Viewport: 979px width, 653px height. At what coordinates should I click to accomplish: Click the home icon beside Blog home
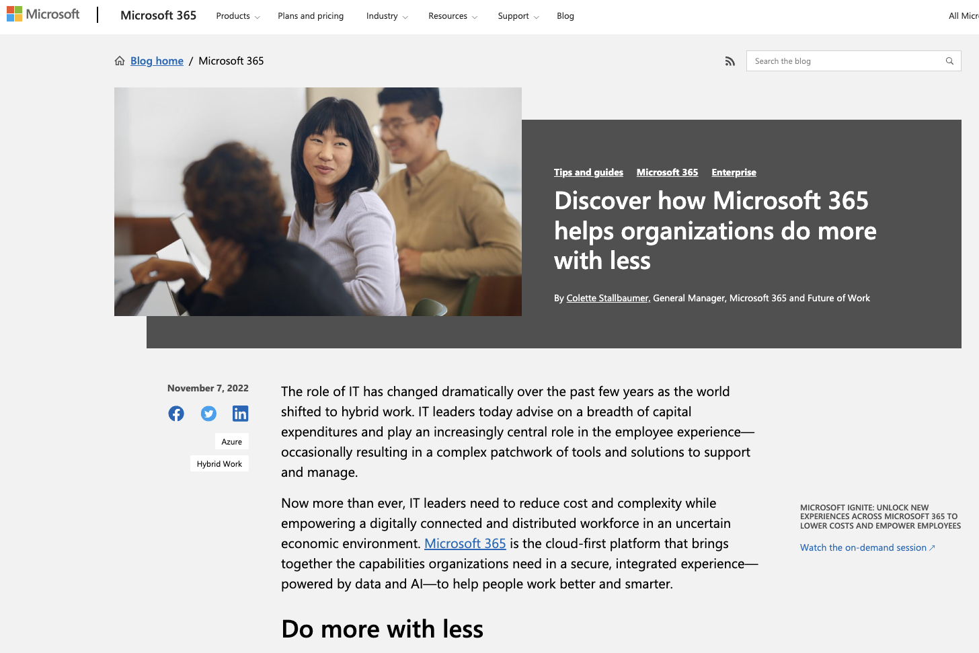(x=120, y=61)
